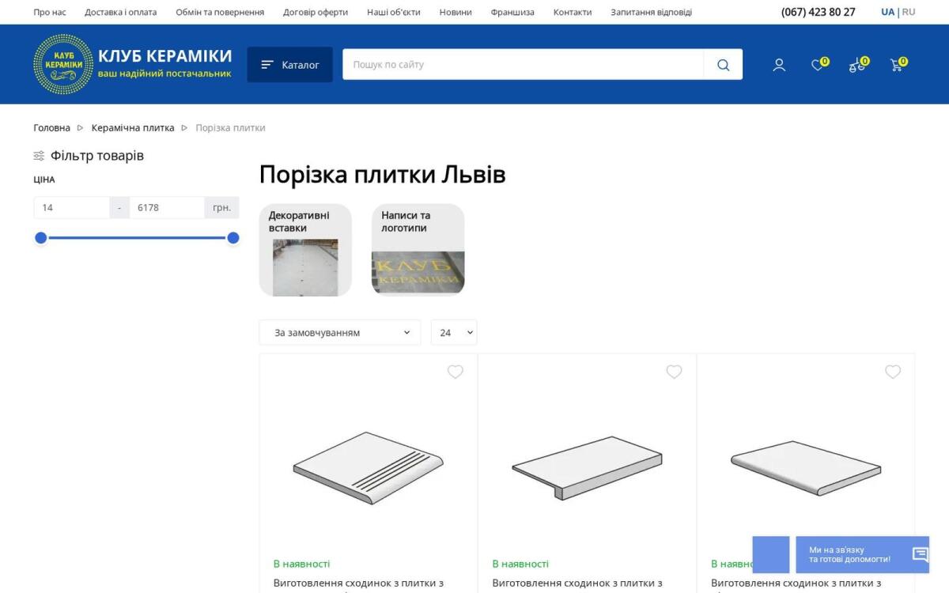The image size is (949, 593).
Task: Open Декоративні вставки category tile
Action: [x=305, y=250]
